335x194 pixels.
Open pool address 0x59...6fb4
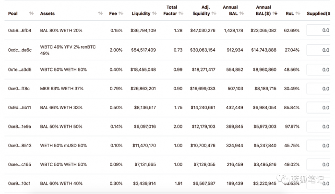click(20, 31)
